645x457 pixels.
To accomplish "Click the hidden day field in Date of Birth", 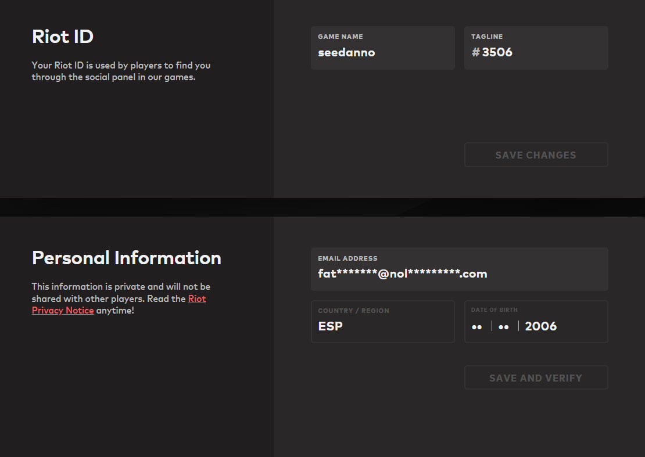I will click(476, 327).
